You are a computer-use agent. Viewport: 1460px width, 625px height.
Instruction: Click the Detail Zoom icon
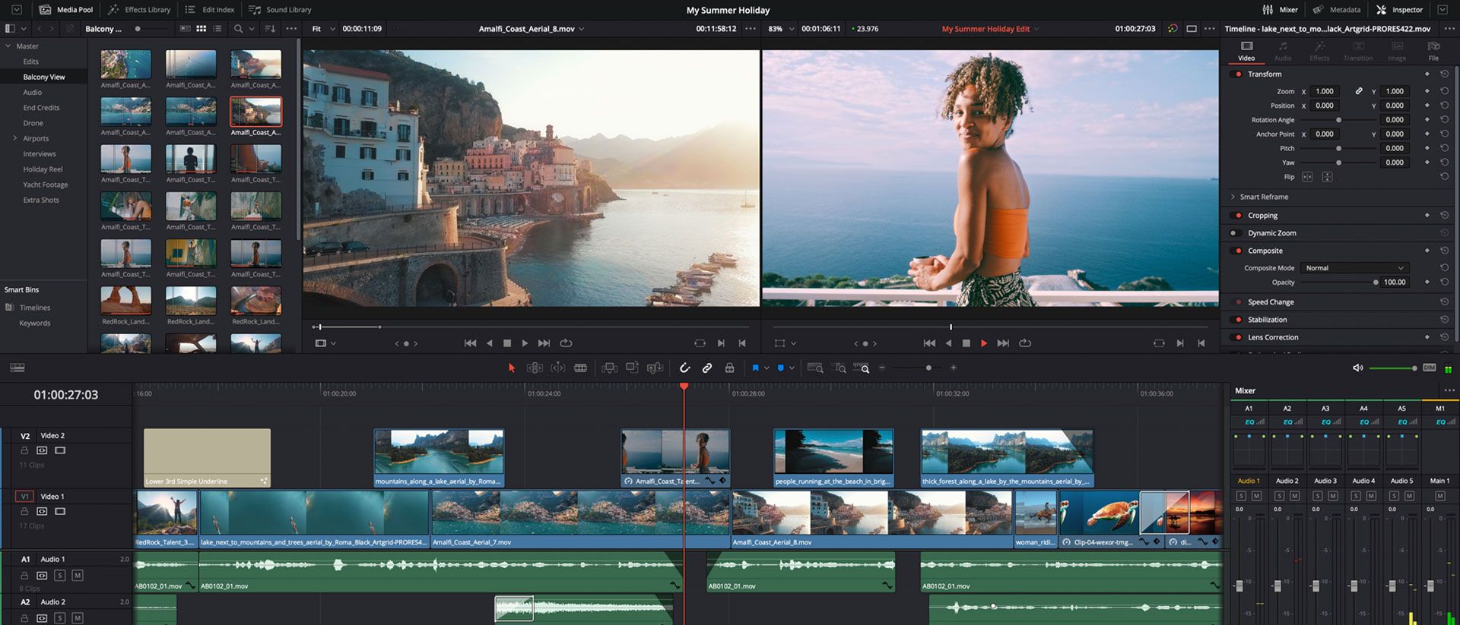840,368
